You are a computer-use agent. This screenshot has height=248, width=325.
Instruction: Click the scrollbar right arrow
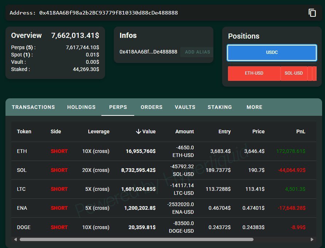tap(312, 240)
